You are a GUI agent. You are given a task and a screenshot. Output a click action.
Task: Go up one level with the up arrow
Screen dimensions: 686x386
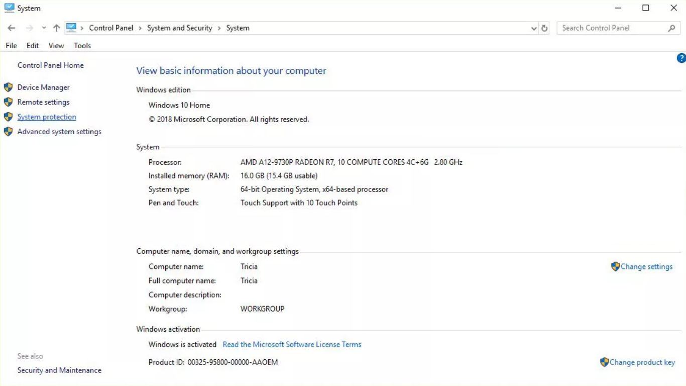tap(56, 28)
